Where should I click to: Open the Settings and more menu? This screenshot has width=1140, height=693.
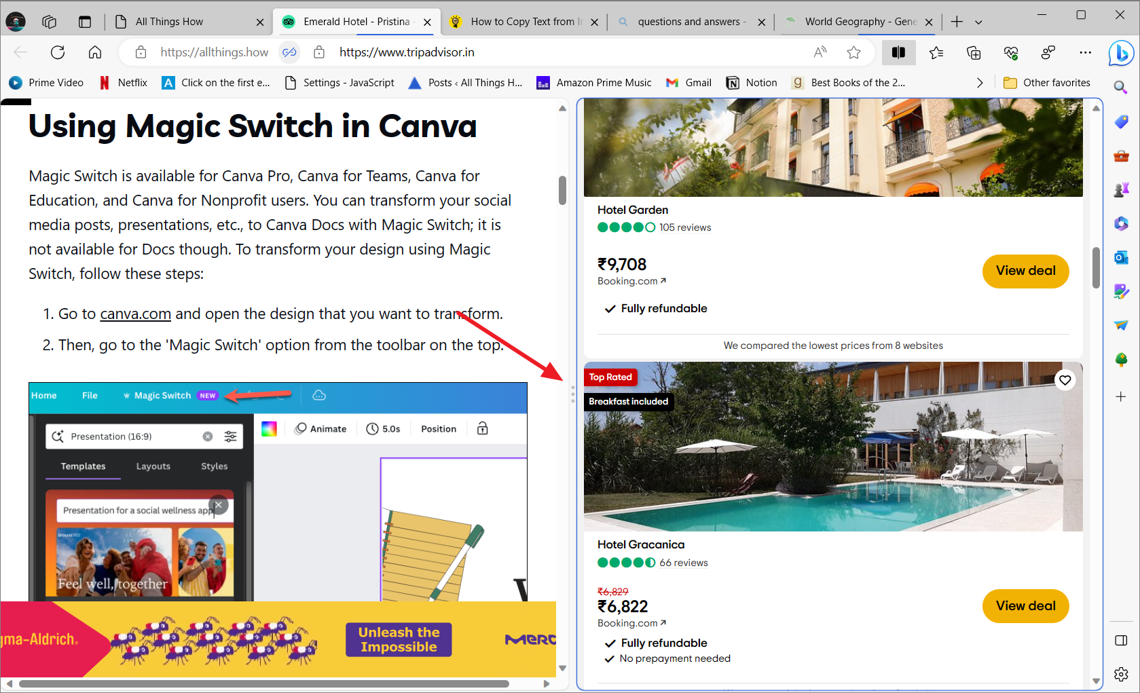[x=1085, y=52]
